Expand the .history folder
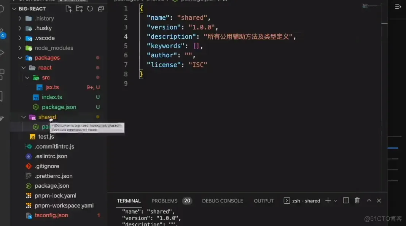 20,18
